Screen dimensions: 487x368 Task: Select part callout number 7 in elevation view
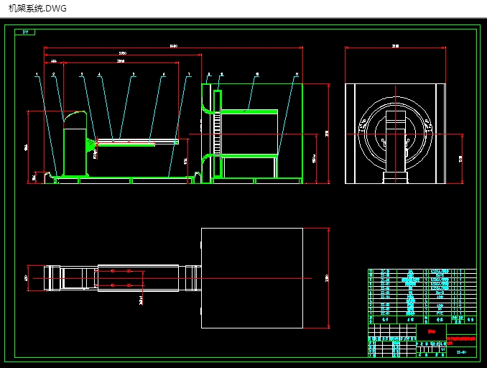189,74
